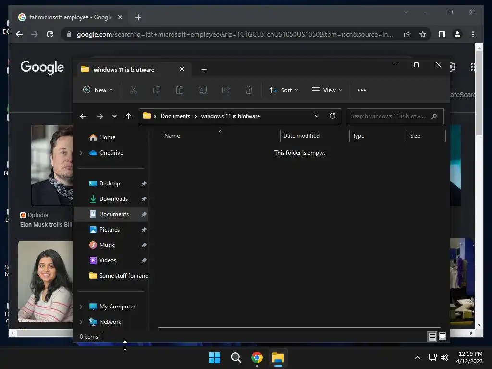Open the Elon Musk image thumbnail in Chrome
Screen dimensions: 492x369
(x=52, y=165)
